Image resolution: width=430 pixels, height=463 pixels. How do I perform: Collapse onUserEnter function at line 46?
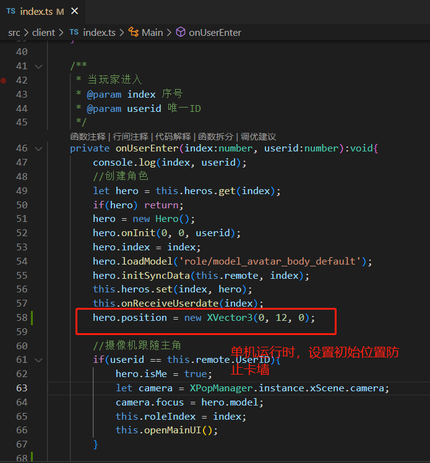click(x=39, y=148)
